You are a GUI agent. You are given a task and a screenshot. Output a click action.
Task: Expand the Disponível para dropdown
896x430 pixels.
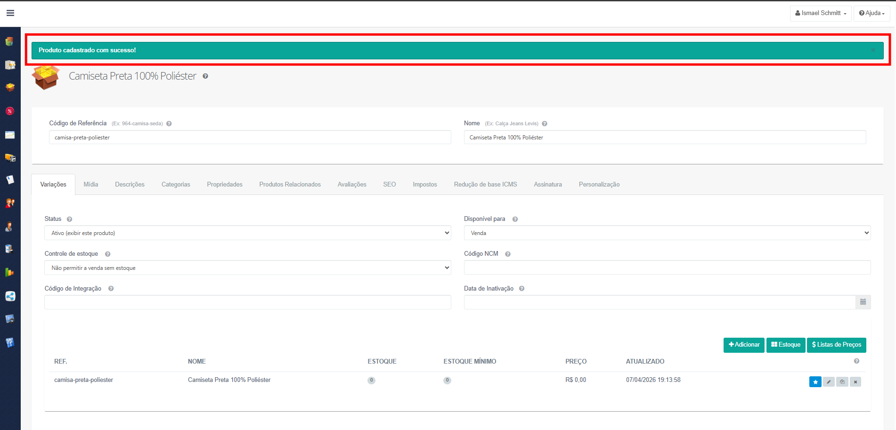(667, 233)
